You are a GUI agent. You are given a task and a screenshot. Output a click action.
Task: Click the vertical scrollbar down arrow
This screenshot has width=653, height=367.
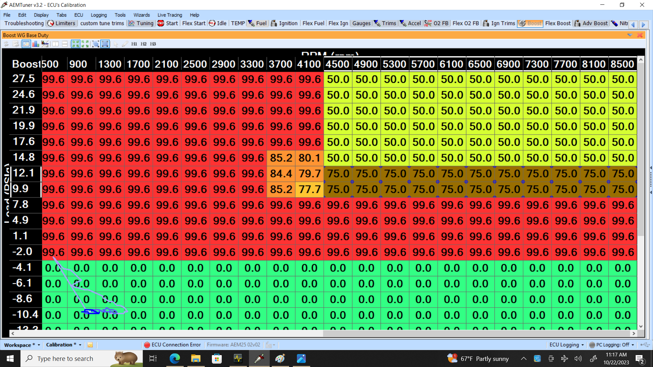(x=641, y=326)
